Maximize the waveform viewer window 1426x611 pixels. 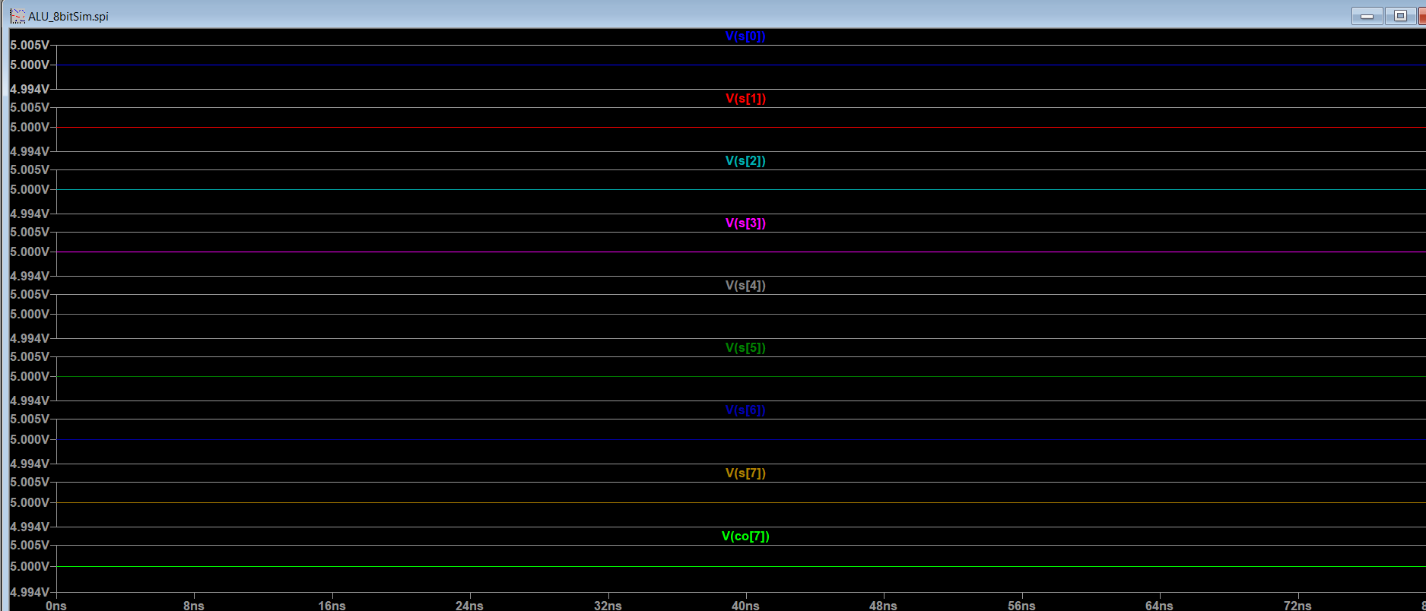(1399, 16)
